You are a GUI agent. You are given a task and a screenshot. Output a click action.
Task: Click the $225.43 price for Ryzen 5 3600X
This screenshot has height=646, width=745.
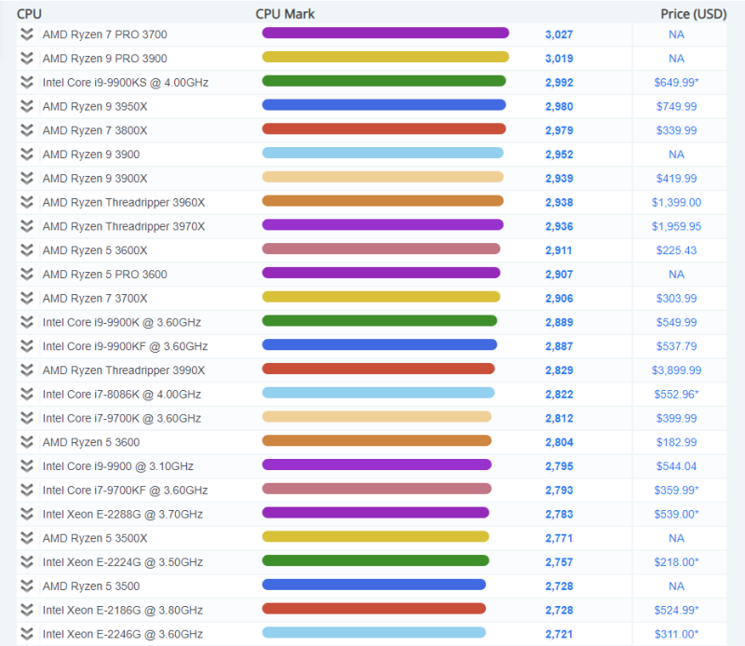point(677,250)
